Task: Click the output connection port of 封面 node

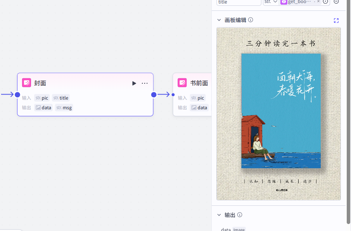Action: tap(154, 95)
